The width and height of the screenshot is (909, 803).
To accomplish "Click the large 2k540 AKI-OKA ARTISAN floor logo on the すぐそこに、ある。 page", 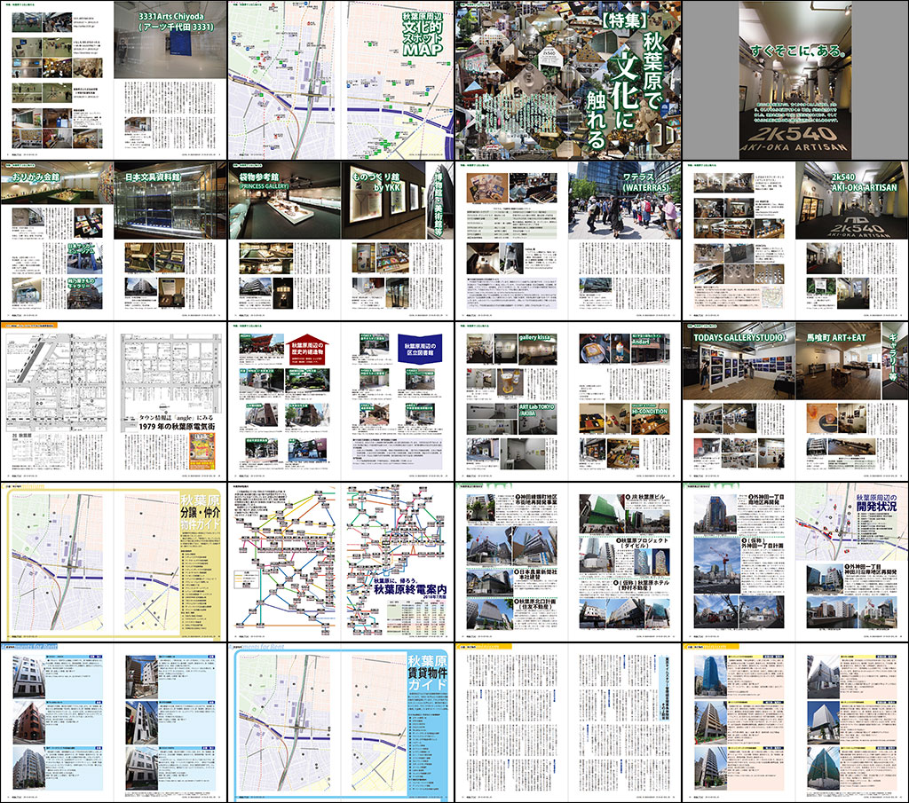I will click(x=794, y=139).
